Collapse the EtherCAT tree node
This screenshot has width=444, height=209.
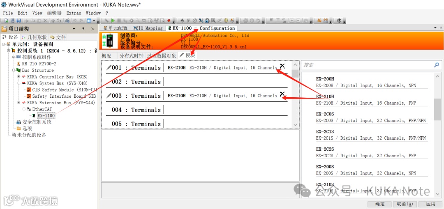click(x=24, y=109)
